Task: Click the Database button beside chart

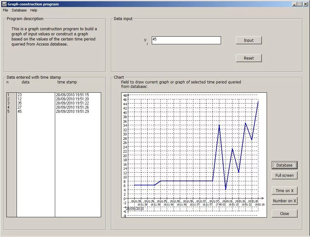Action: coord(284,165)
